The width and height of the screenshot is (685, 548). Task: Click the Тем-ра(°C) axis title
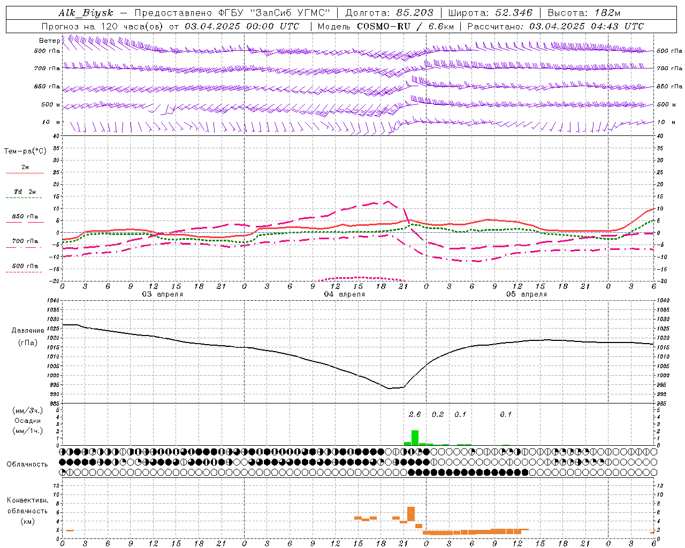[25, 151]
